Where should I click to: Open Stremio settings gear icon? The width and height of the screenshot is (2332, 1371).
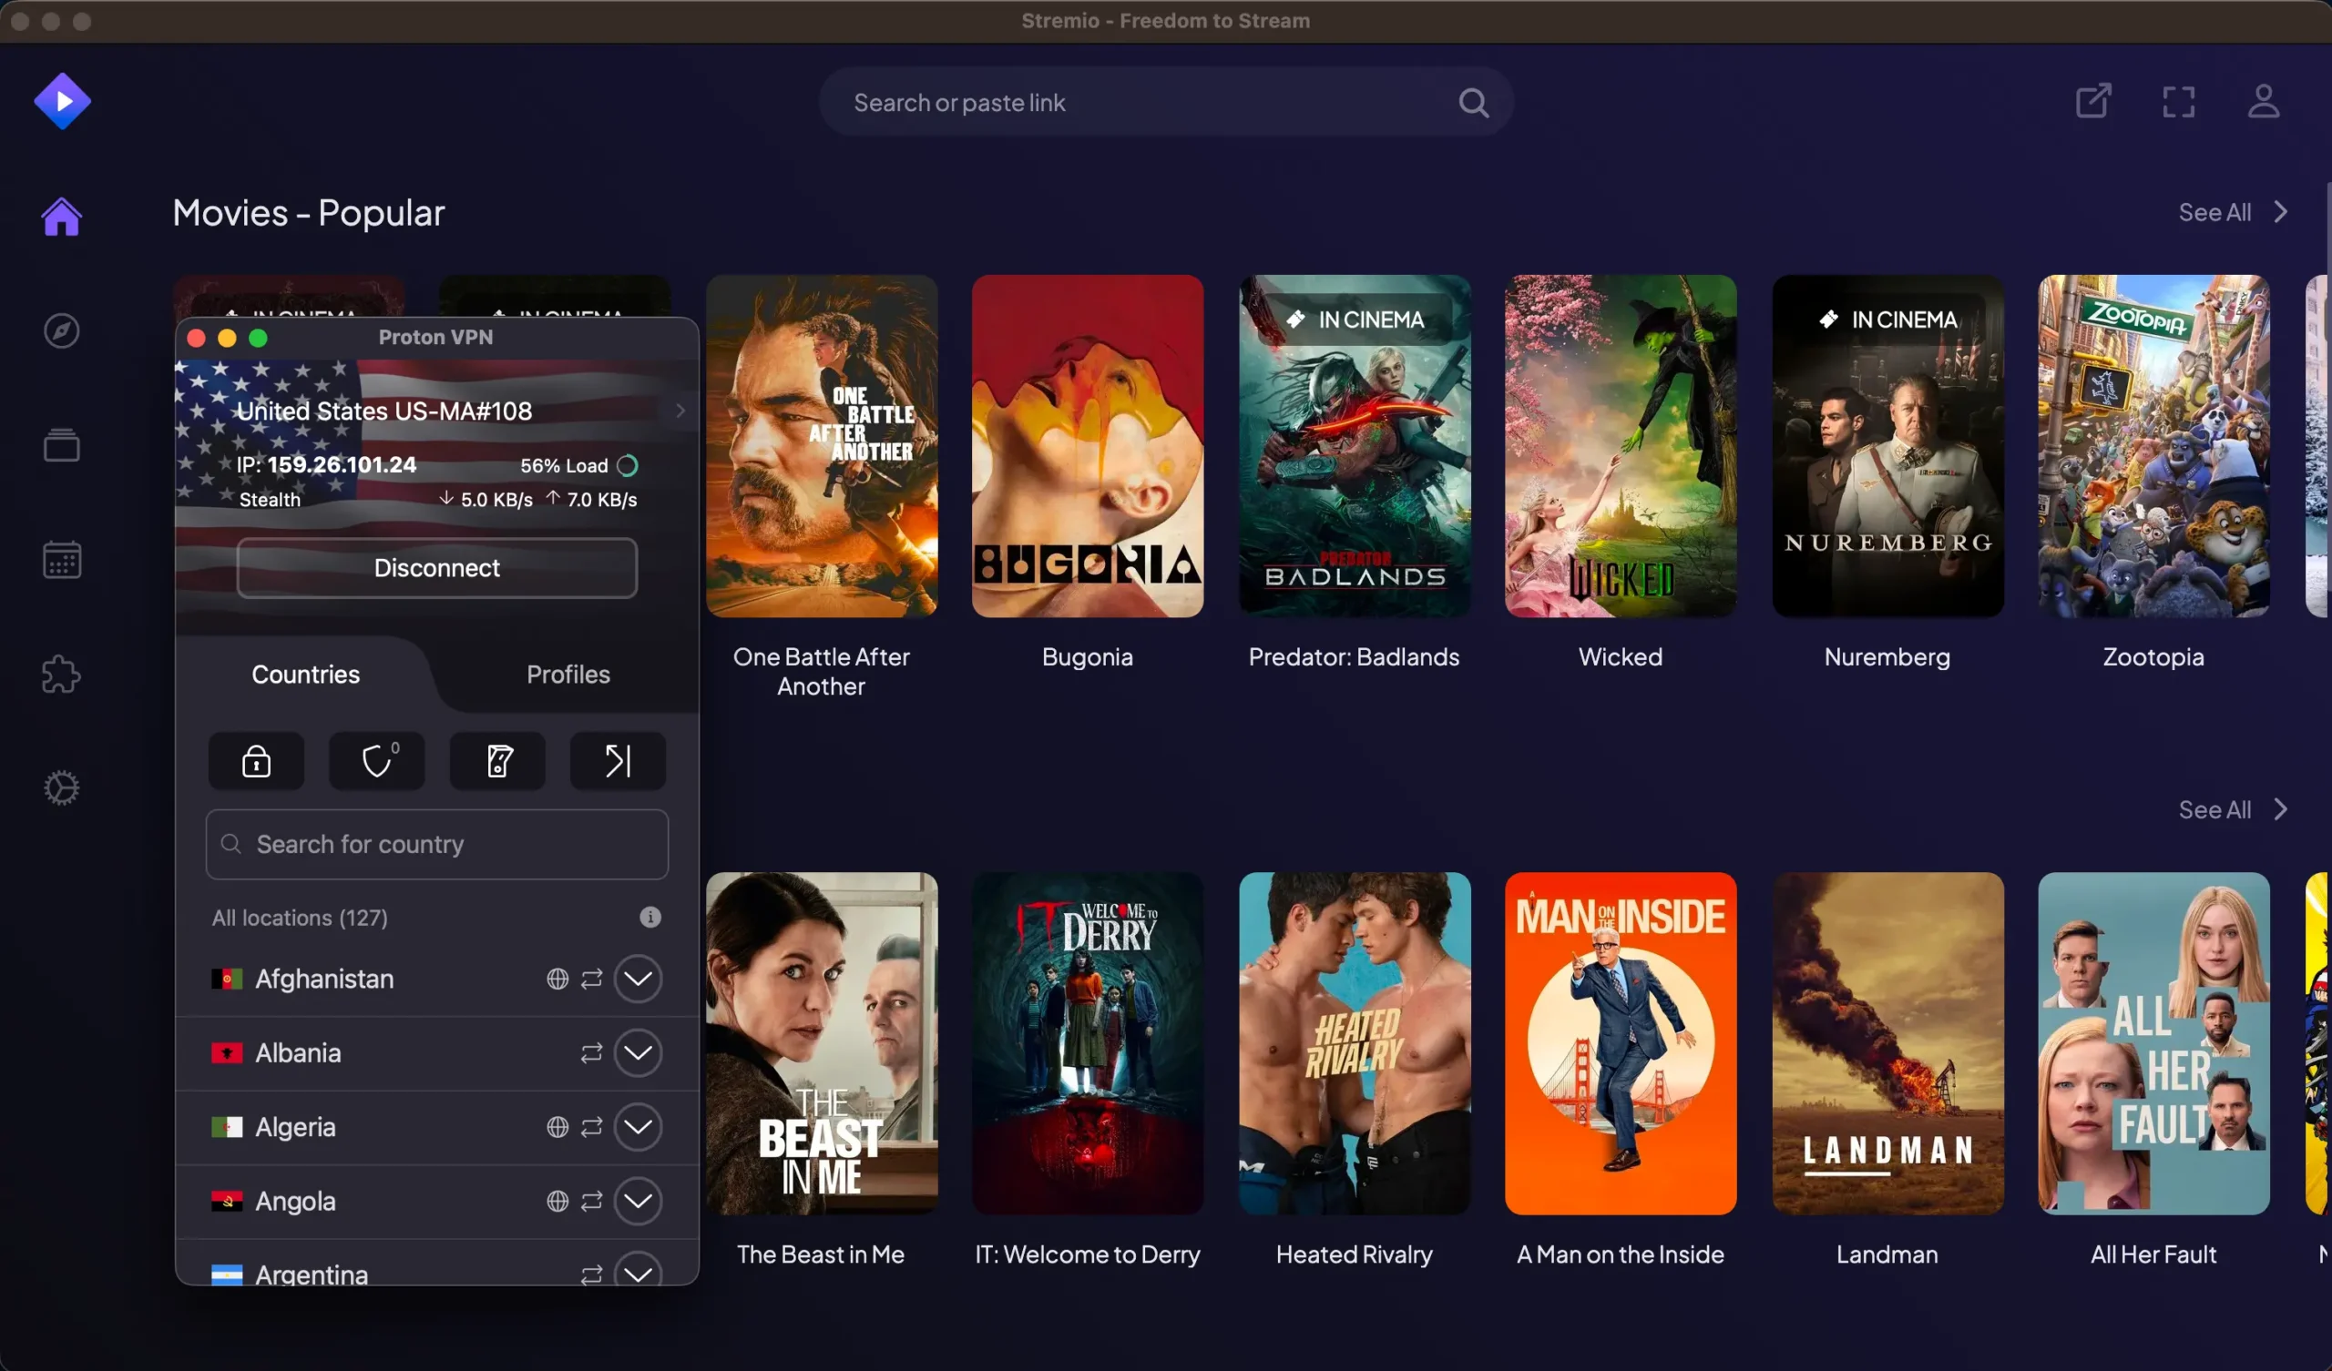pyautogui.click(x=61, y=788)
